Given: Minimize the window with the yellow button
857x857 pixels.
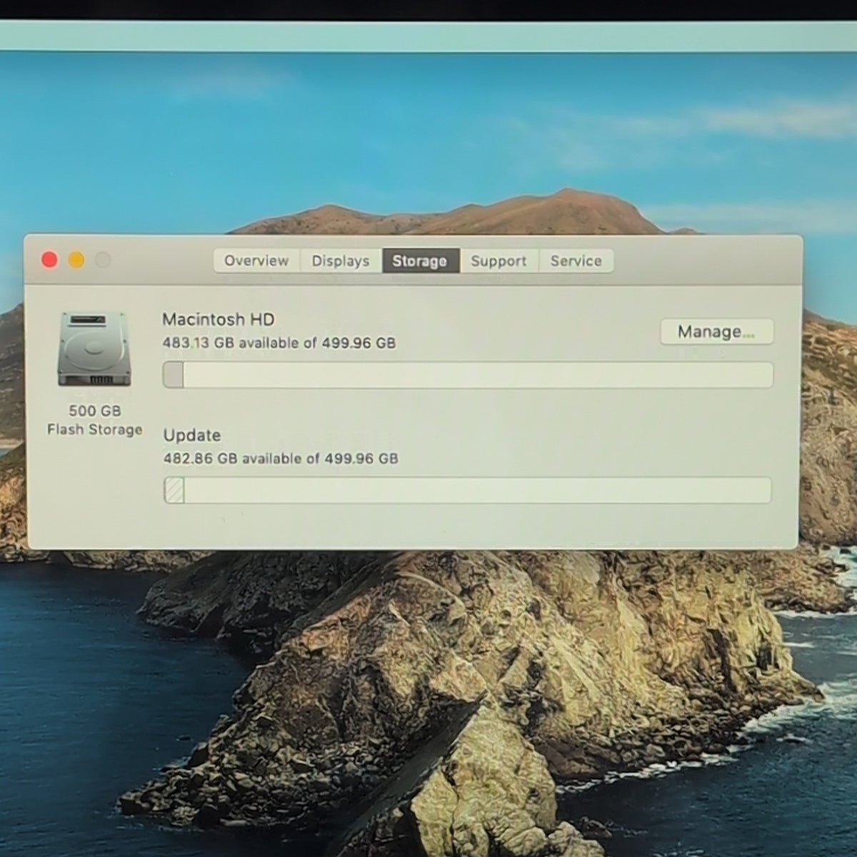Looking at the screenshot, I should point(76,259).
